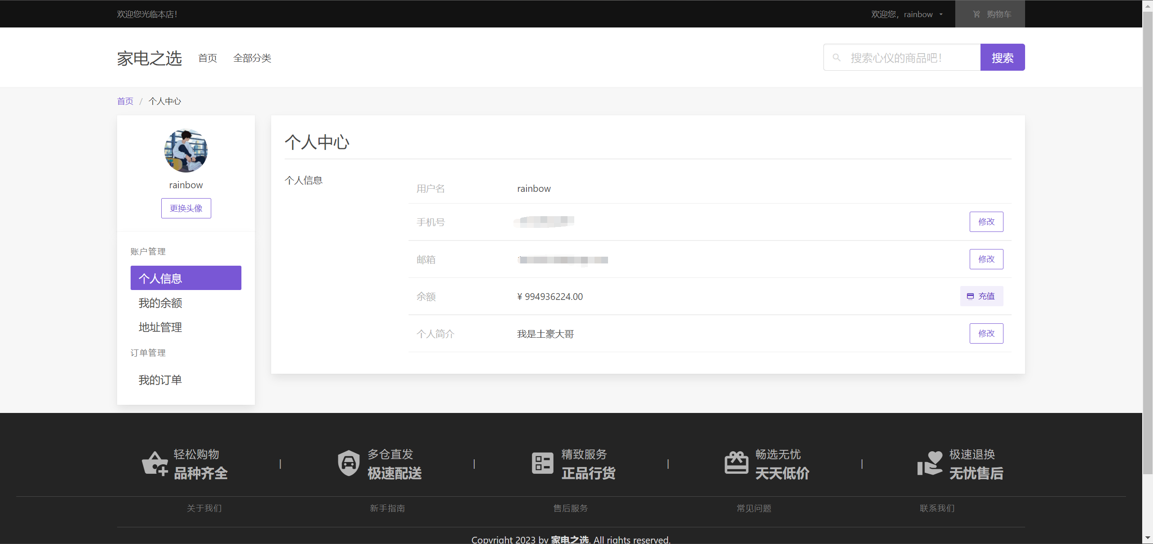Viewport: 1153px width, 544px height.
Task: Click the 首页 breadcrumb link
Action: 125,101
